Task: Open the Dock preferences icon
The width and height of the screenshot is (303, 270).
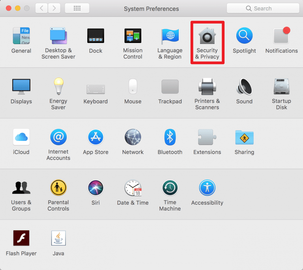Action: coord(95,36)
